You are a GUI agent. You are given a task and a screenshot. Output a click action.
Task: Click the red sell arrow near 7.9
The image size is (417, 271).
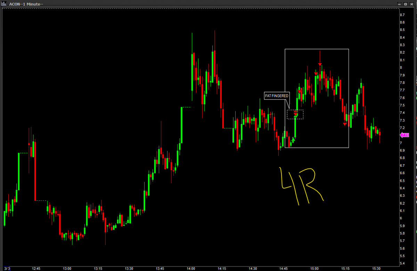point(316,74)
